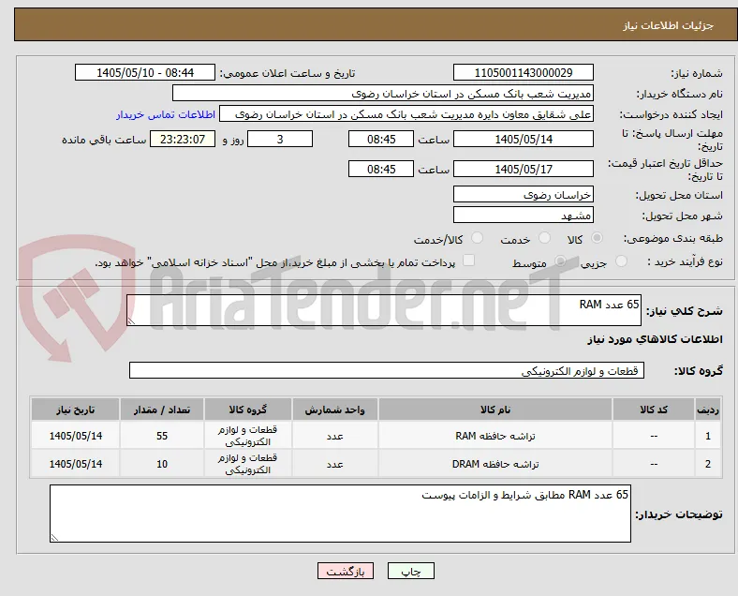738x596 pixels.
Task: Click the تراشه حافظه RAM item name
Action: click(x=495, y=436)
